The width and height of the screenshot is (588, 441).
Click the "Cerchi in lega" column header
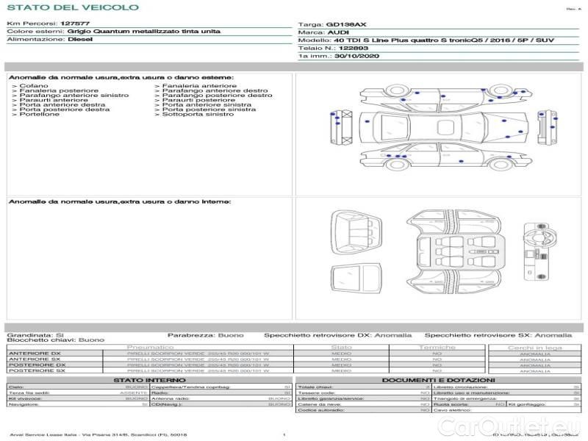point(535,348)
